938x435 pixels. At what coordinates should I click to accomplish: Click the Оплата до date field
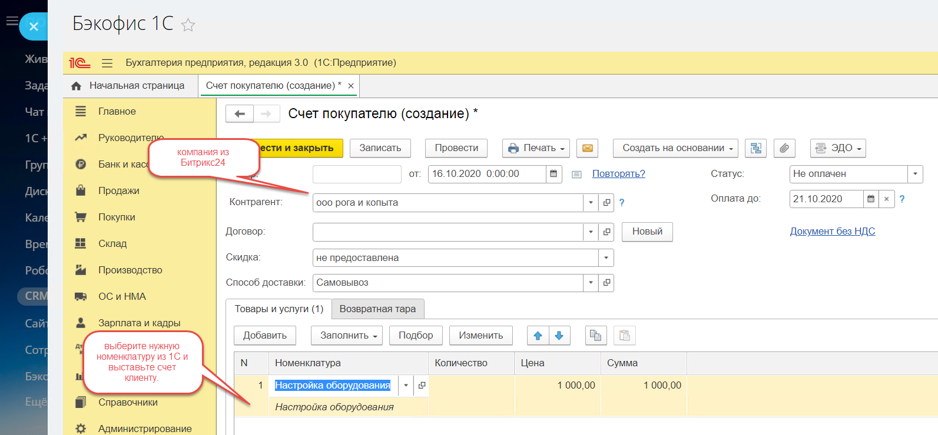coord(826,199)
